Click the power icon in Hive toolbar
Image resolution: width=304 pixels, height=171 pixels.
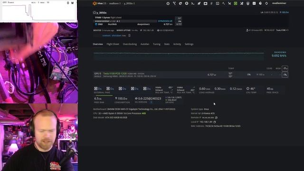tap(168, 3)
